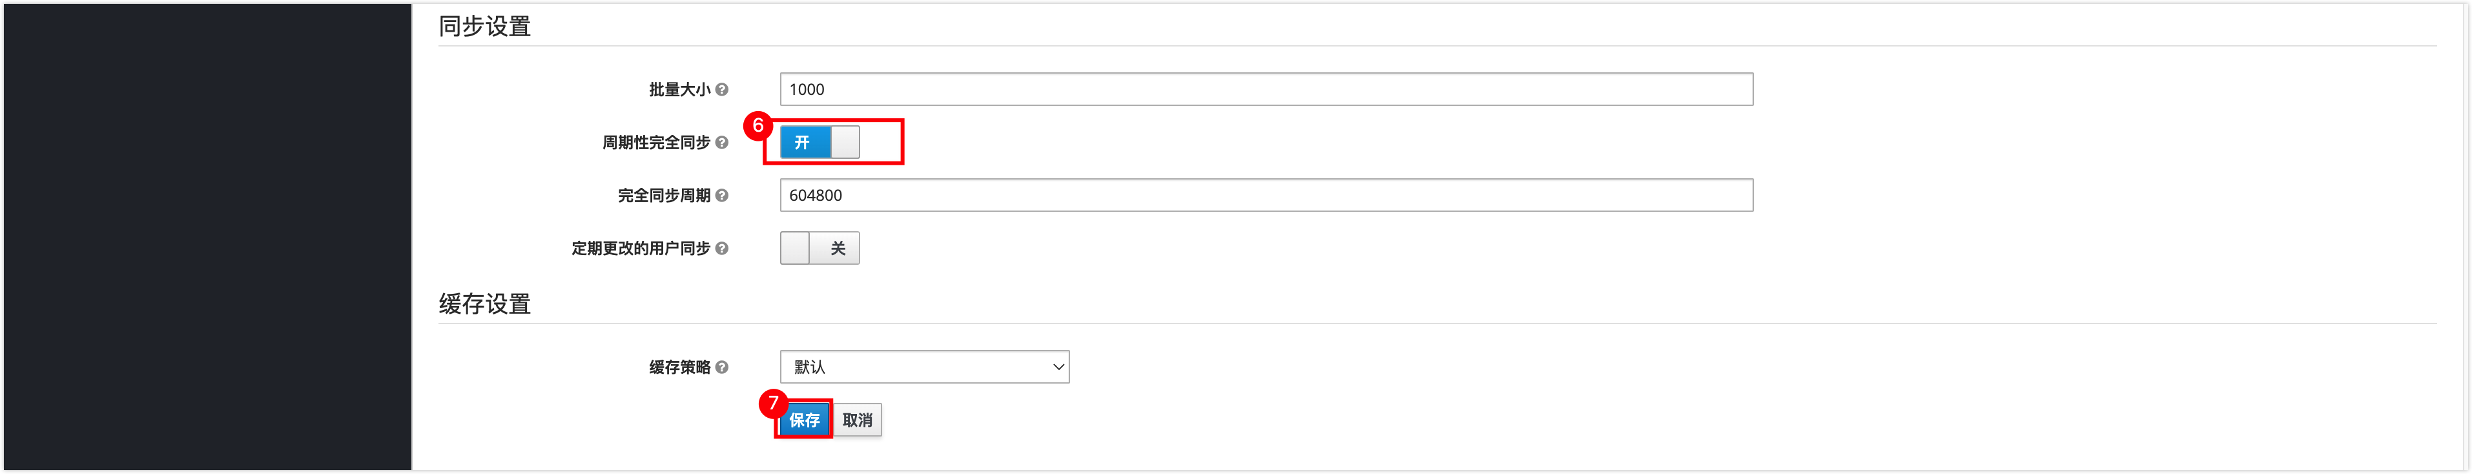Image resolution: width=2472 pixels, height=474 pixels.
Task: Focus the 批量大小 field containing 1000
Action: [1266, 89]
